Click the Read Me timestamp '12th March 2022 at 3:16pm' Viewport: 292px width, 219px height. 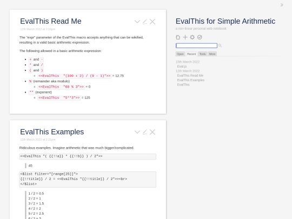(38, 29)
